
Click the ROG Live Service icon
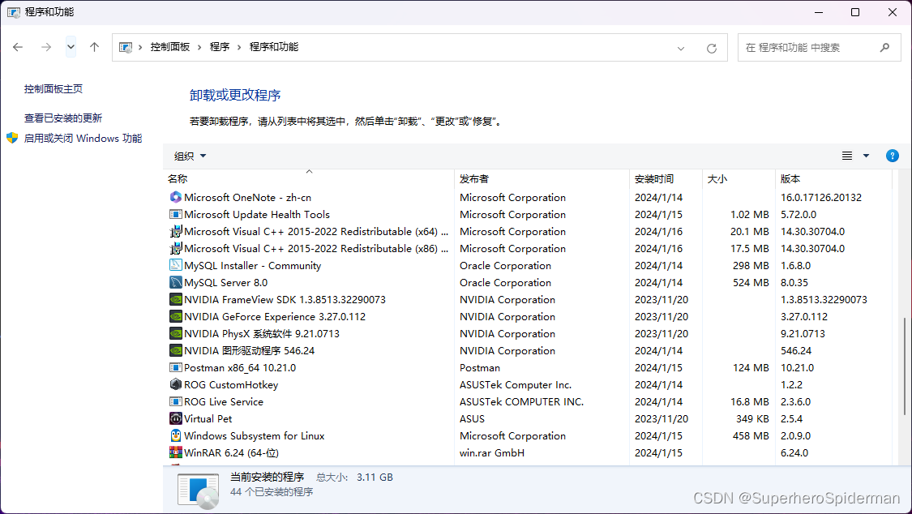pyautogui.click(x=176, y=402)
